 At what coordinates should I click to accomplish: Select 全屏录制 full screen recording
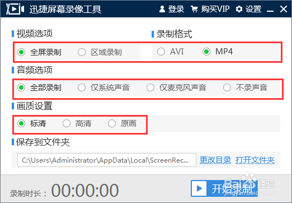click(39, 52)
